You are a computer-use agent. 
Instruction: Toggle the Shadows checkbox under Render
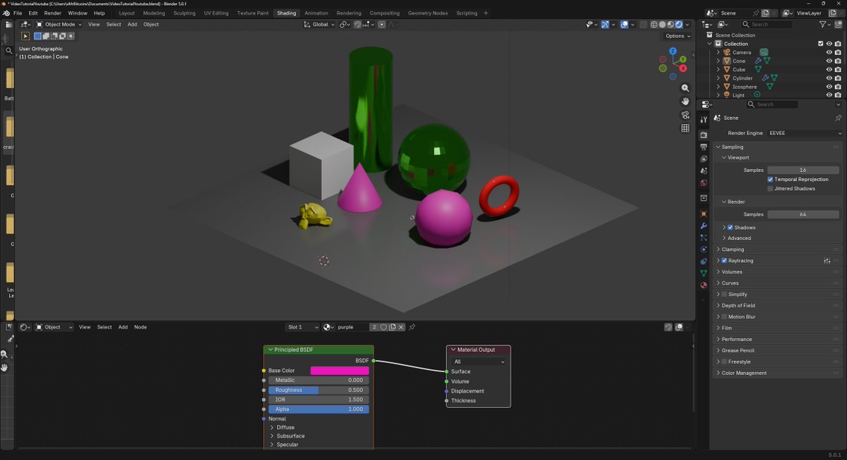click(730, 228)
